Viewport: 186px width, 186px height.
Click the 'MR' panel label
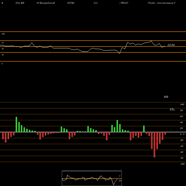click(x=166, y=97)
